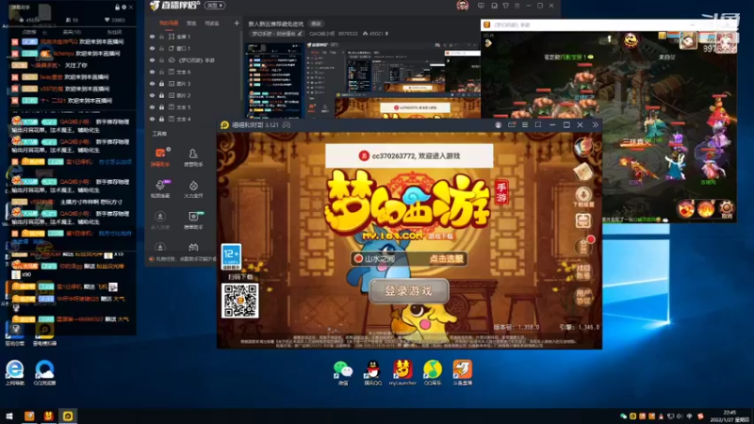The height and width of the screenshot is (424, 754).
Task: Open the 腾讯QQ penguin desktop shortcut
Action: 372,372
